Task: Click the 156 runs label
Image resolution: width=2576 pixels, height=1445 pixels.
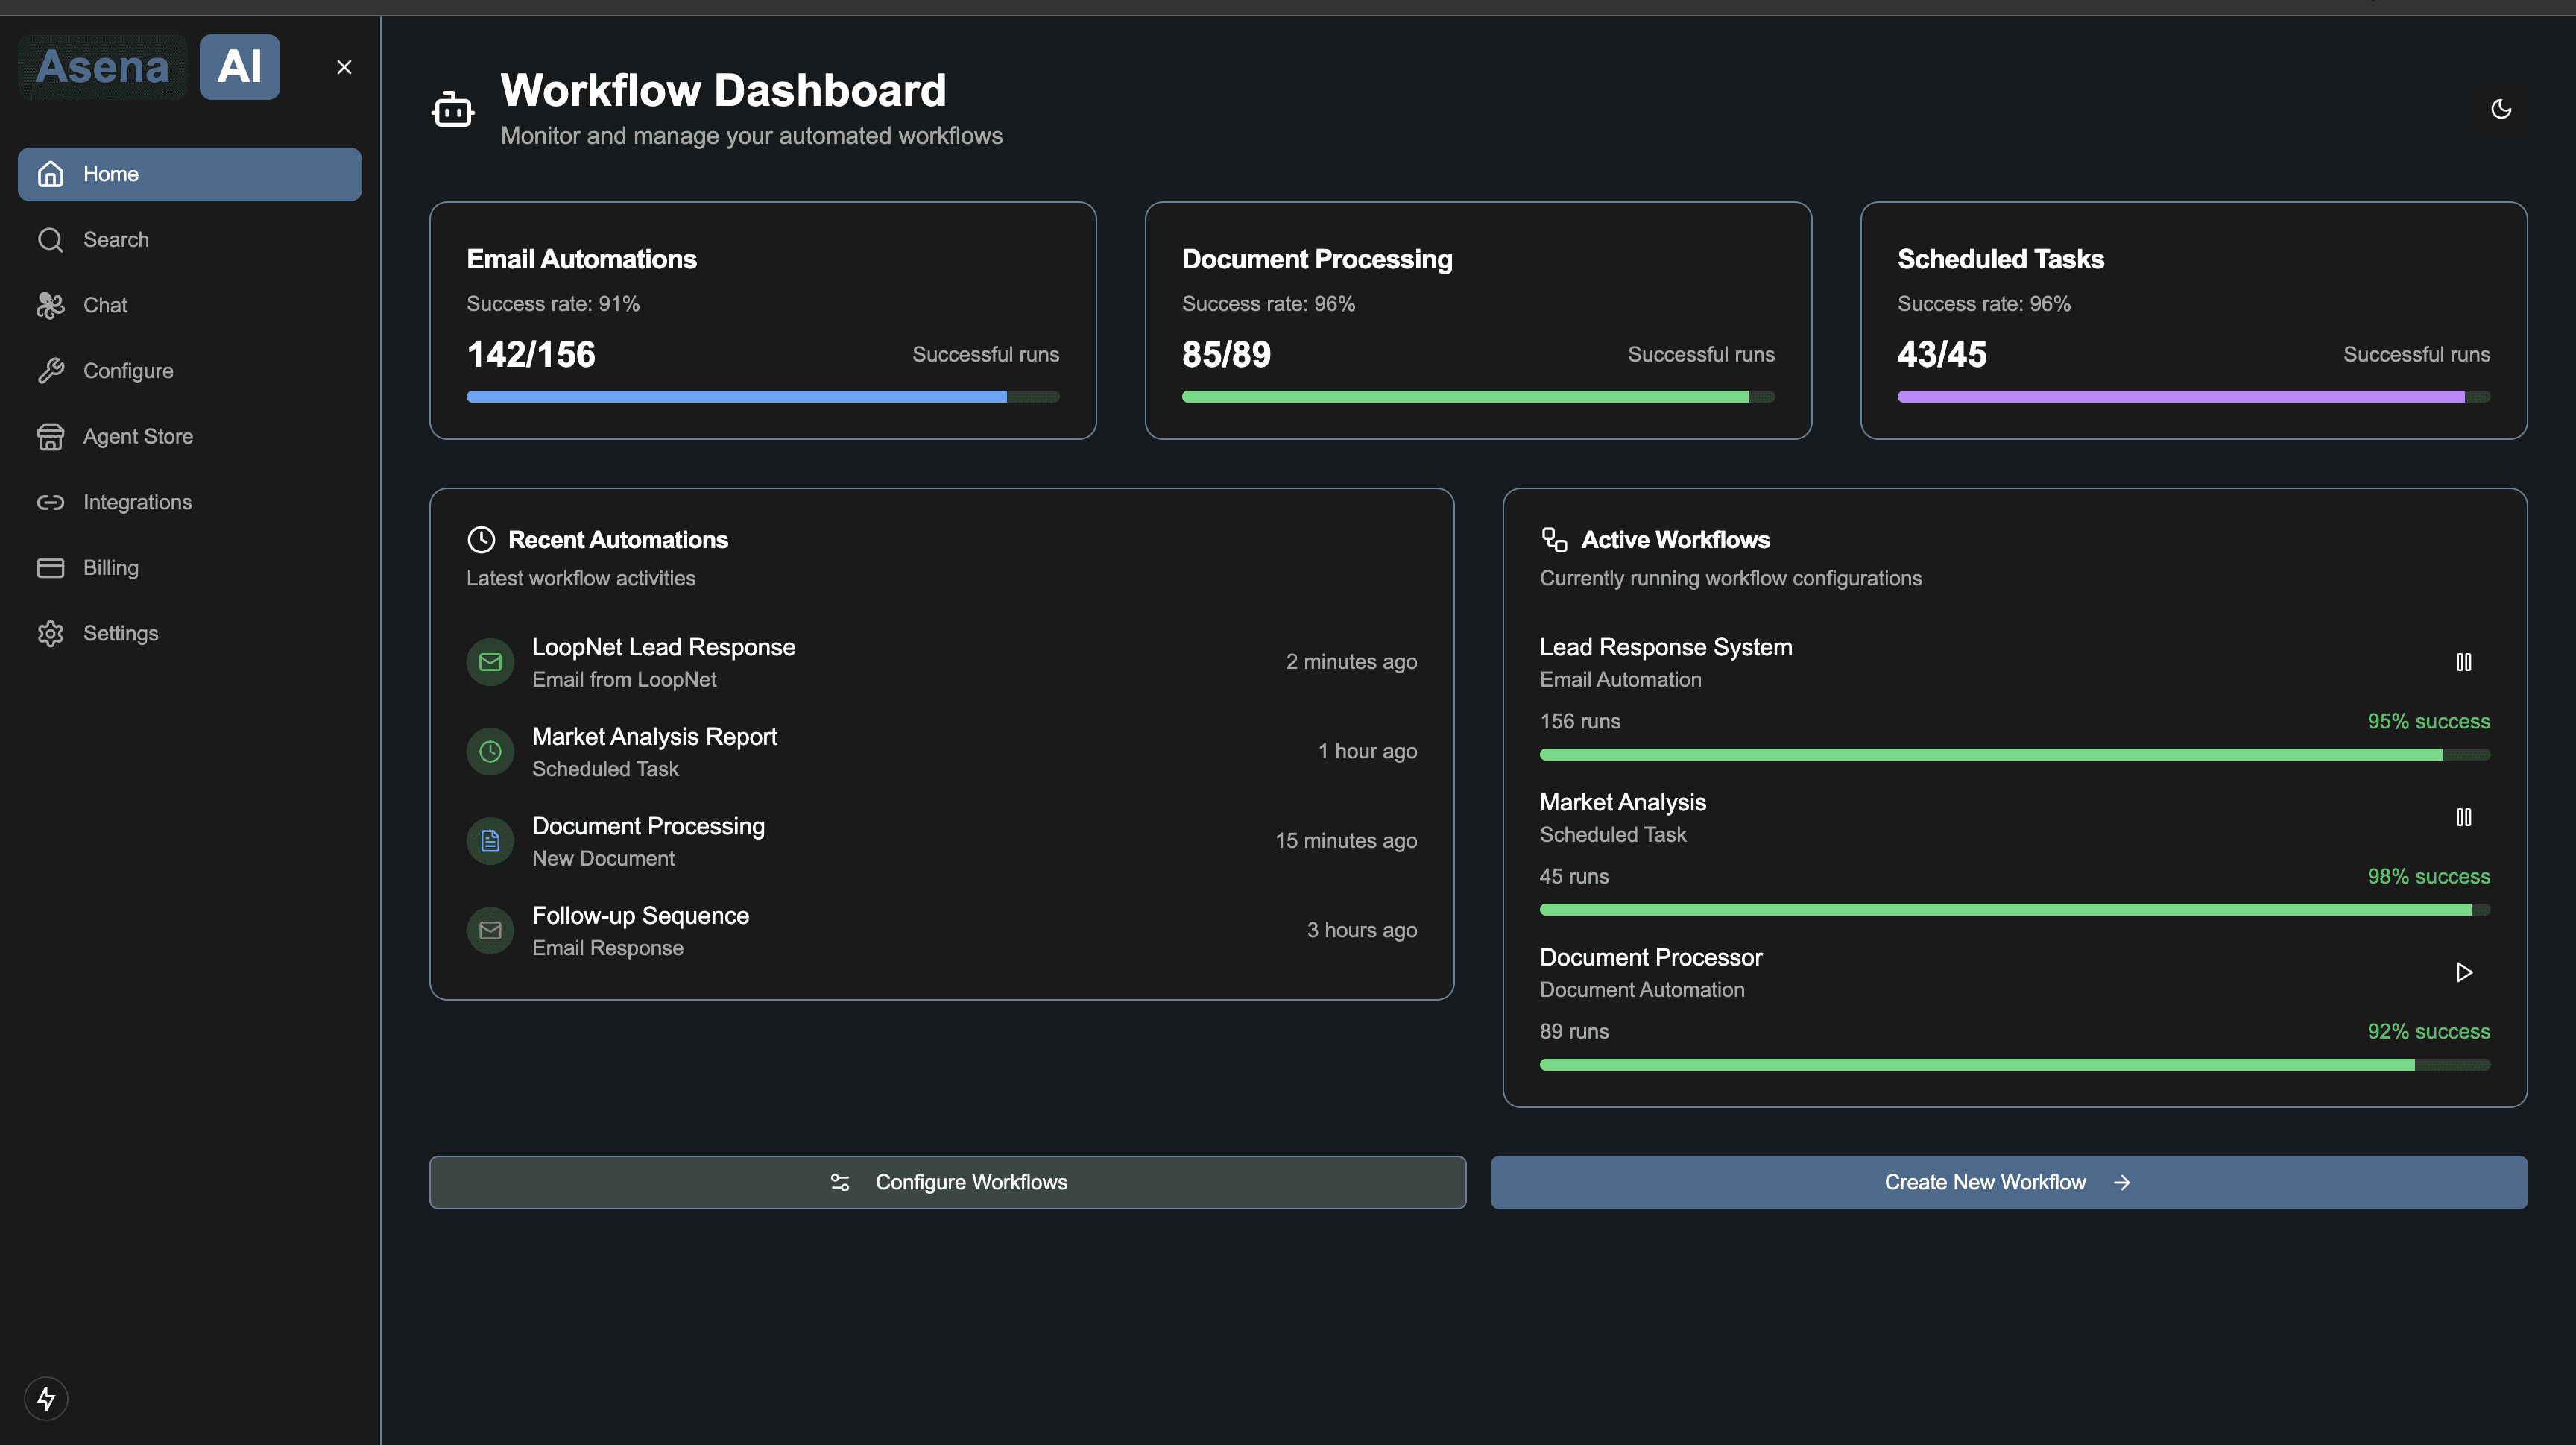Action: [1580, 721]
